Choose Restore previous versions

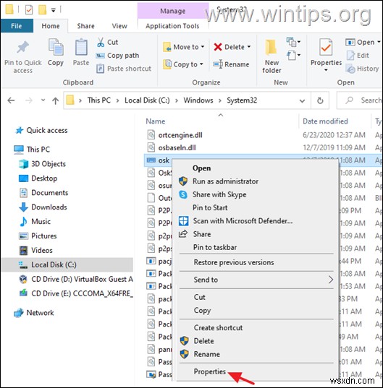coord(234,262)
